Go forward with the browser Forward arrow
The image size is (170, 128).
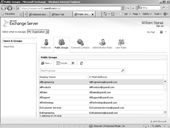pyautogui.click(x=10, y=8)
